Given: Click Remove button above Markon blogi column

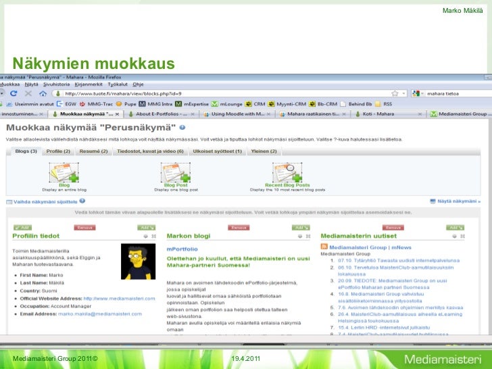Looking at the screenshot, I should click(239, 228).
